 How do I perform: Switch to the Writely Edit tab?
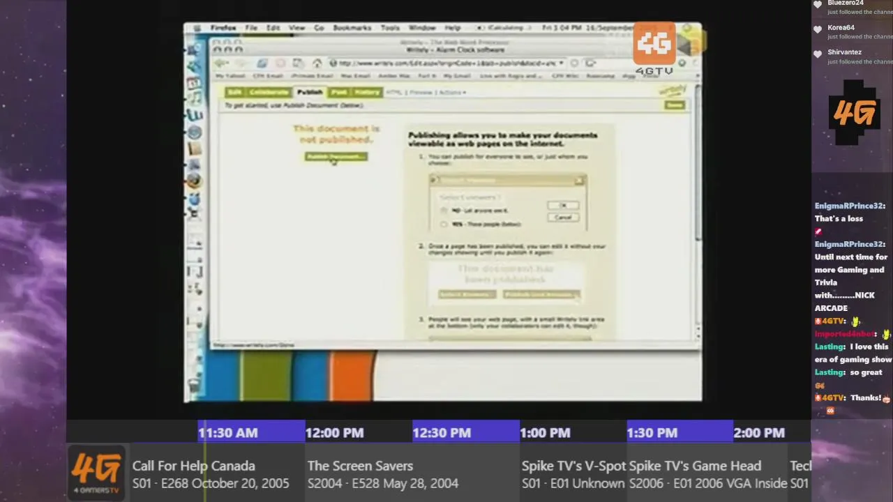[234, 92]
